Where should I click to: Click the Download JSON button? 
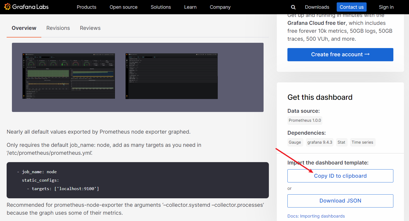(x=340, y=201)
